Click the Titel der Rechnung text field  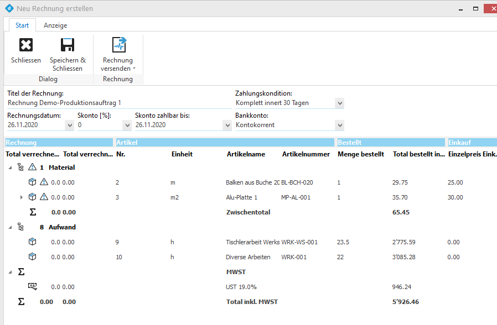tap(116, 103)
